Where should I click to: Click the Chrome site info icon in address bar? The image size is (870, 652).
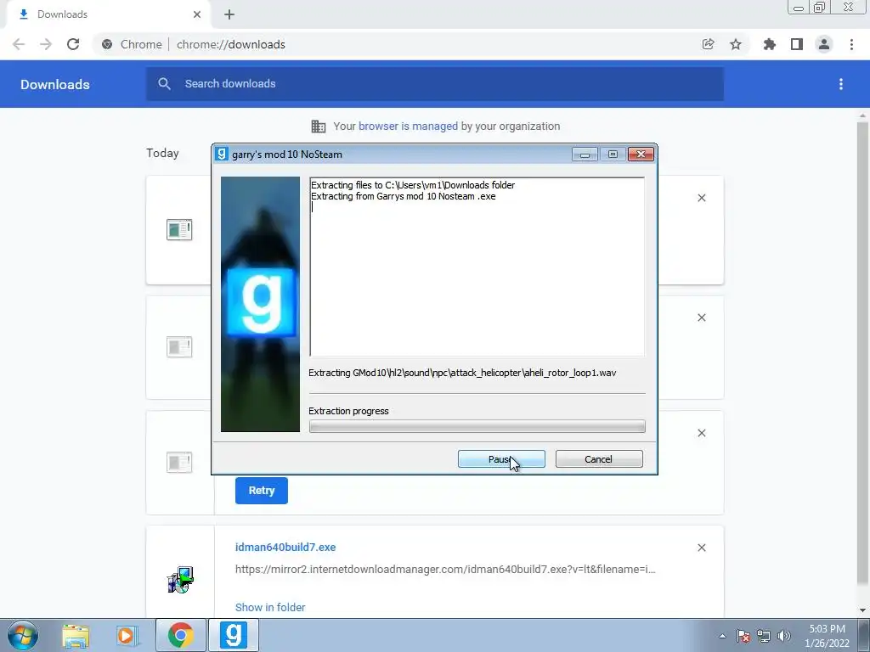coord(107,44)
